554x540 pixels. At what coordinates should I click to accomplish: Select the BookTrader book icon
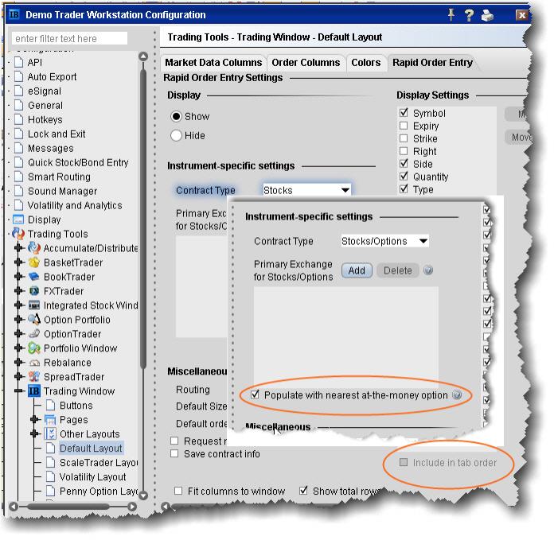click(34, 277)
